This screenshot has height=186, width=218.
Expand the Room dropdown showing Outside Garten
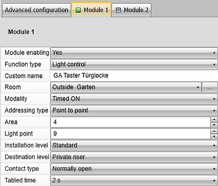(126, 87)
